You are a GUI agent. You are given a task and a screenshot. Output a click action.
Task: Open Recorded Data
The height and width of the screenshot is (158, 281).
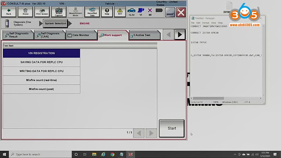click(92, 12)
